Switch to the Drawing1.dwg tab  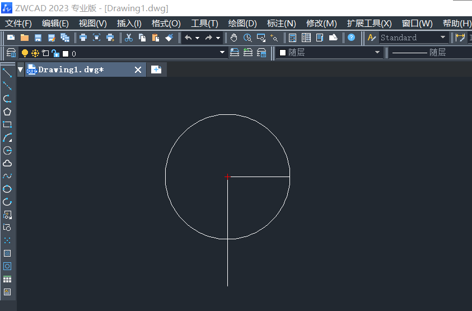tap(85, 69)
